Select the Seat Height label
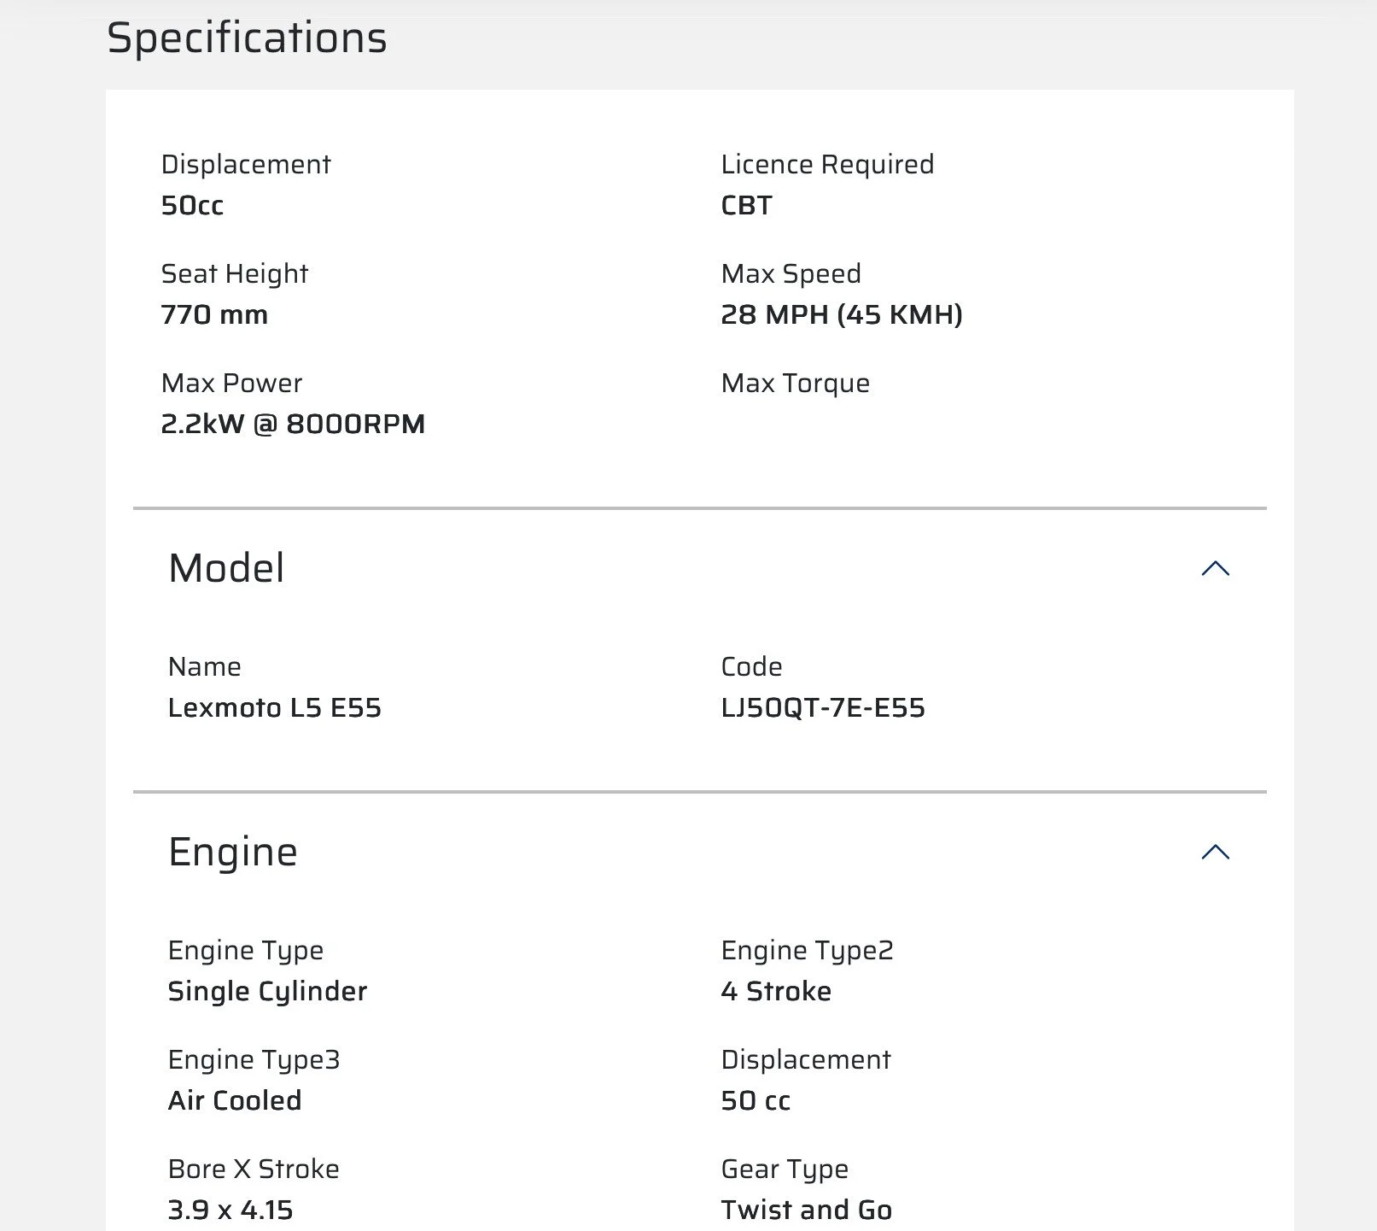This screenshot has width=1377, height=1231. coord(234,274)
